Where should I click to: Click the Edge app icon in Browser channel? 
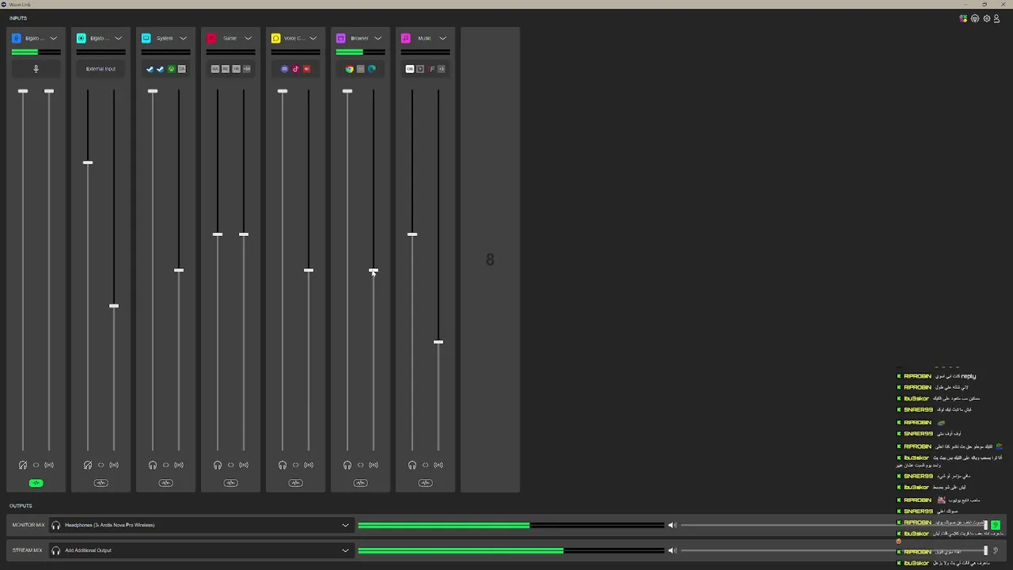[x=371, y=69]
